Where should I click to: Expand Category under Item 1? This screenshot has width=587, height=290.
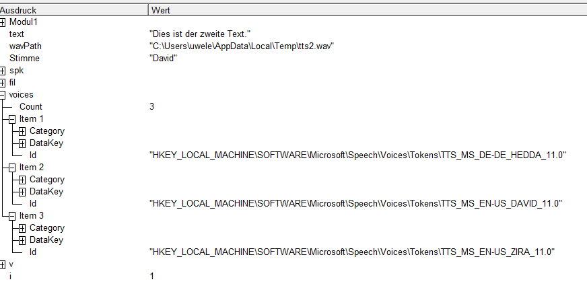22,131
